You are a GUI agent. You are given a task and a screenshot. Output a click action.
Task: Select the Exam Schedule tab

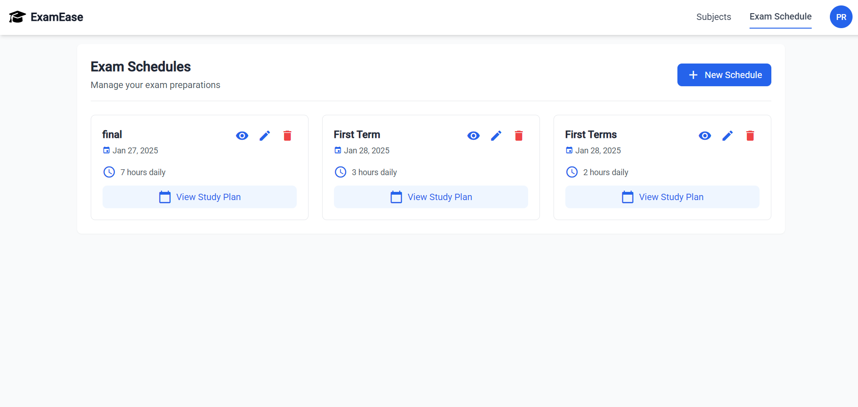(780, 17)
